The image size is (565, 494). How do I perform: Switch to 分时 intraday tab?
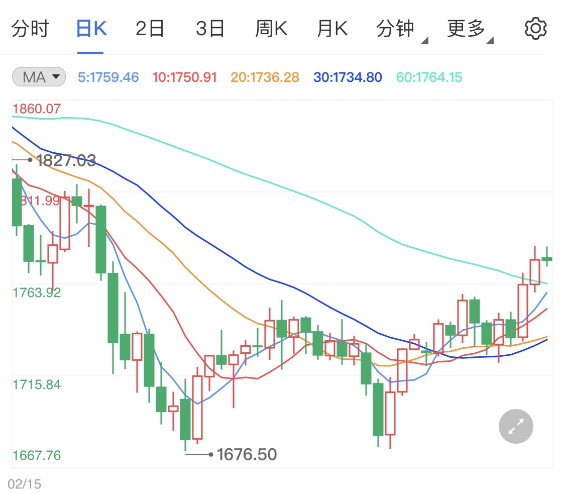coord(30,29)
